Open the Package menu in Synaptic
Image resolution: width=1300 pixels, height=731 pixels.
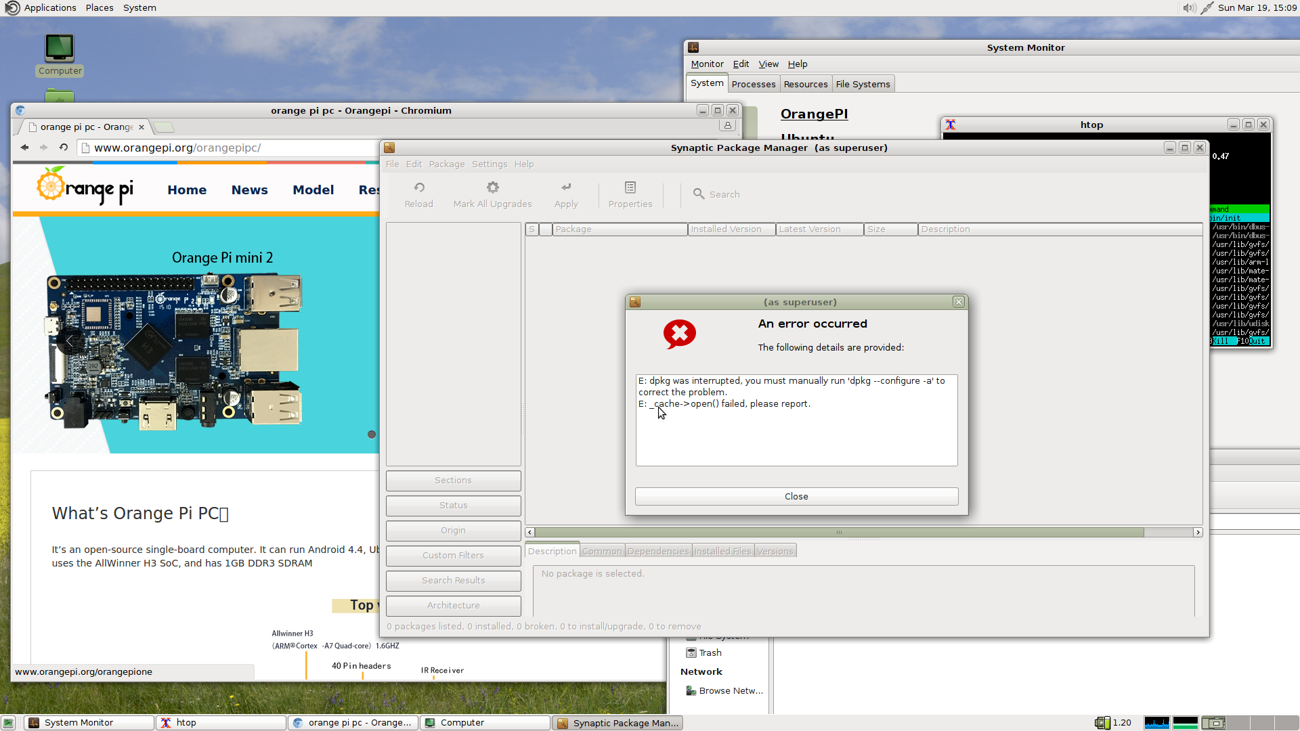pos(447,164)
